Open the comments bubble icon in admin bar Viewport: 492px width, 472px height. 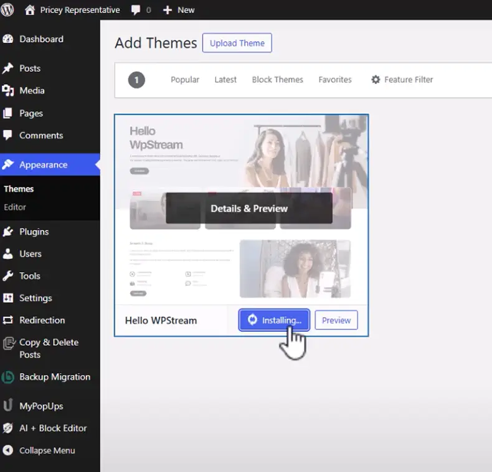coord(136,10)
